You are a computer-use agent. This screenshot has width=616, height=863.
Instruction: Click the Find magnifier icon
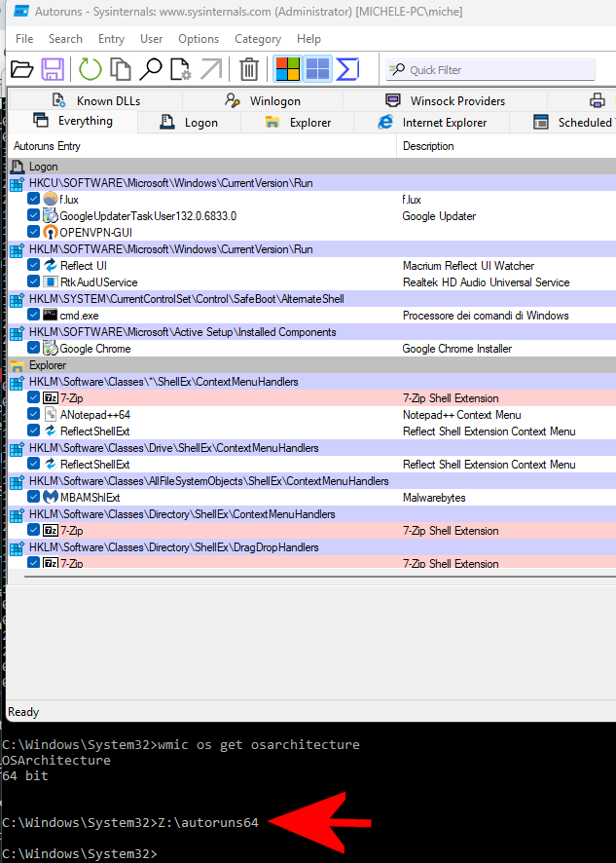(x=150, y=69)
